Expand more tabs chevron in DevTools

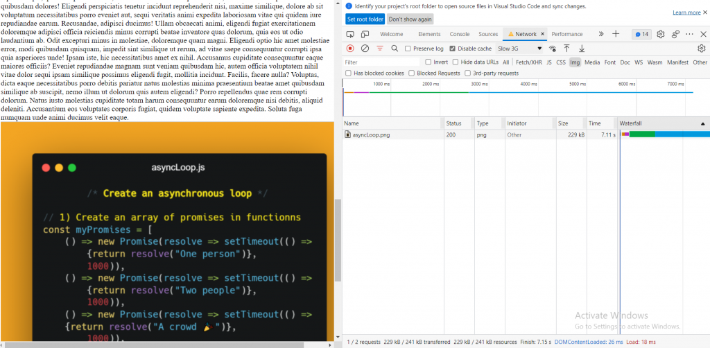tap(600, 34)
